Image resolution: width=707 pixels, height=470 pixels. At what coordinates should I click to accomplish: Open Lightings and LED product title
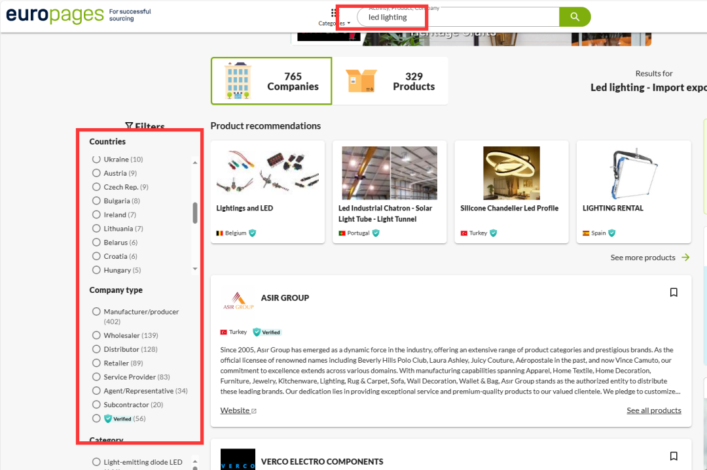[244, 208]
